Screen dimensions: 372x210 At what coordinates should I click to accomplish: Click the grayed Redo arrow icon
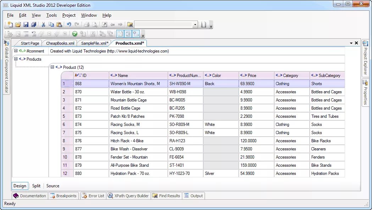pos(77,24)
